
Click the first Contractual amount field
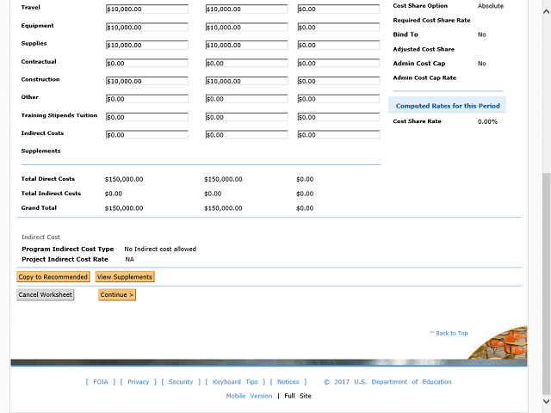pos(147,63)
